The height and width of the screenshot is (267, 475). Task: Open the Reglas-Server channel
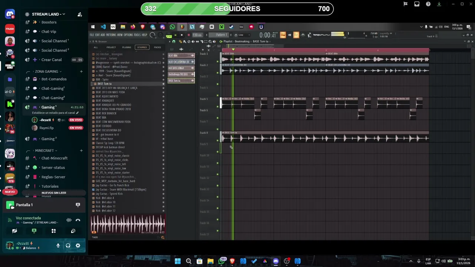click(53, 177)
